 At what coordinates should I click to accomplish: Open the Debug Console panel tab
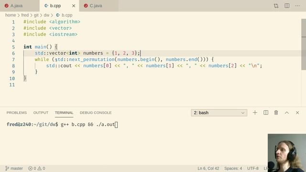coord(96,113)
